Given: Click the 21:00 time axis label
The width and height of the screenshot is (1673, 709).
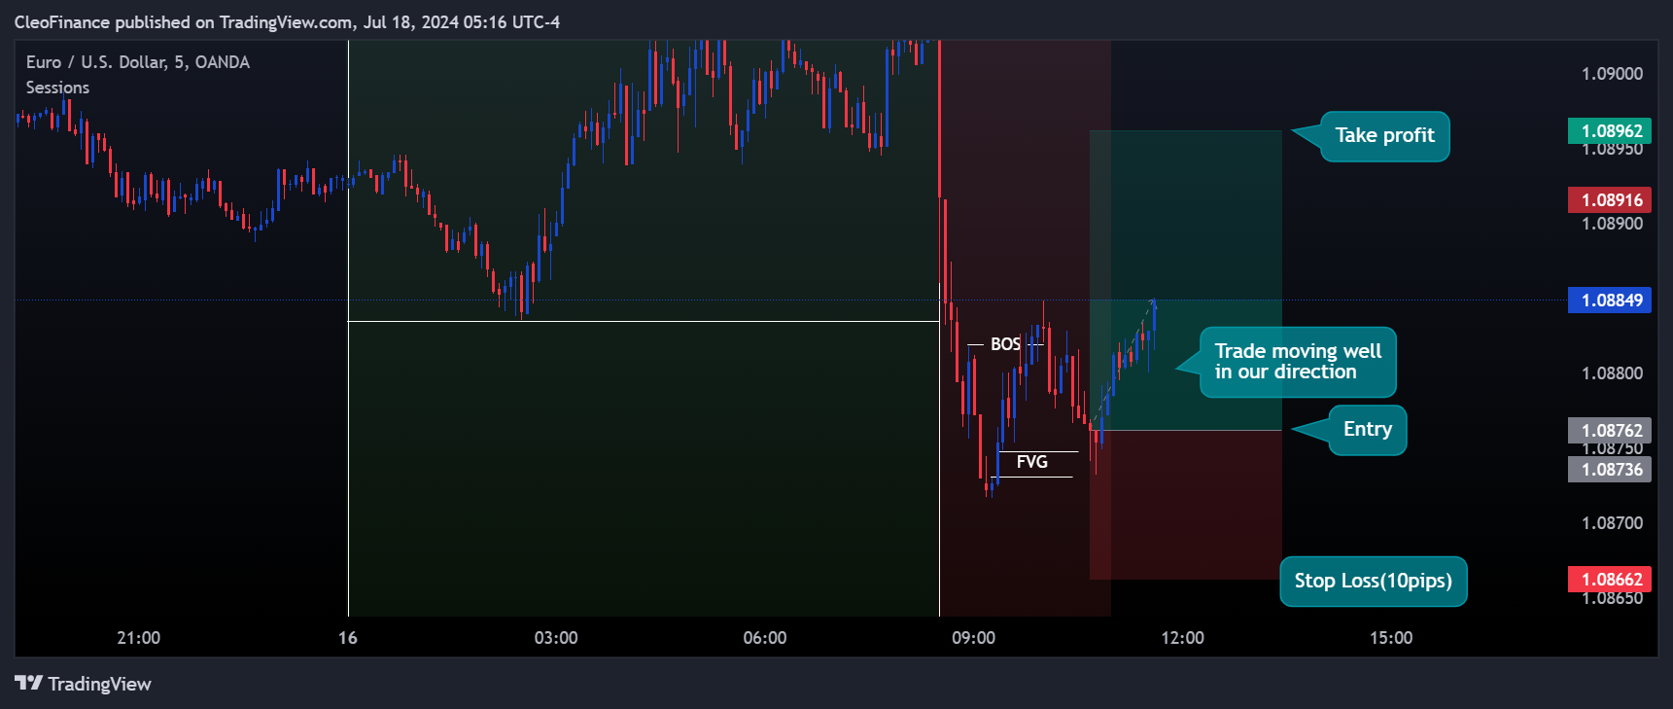Looking at the screenshot, I should (138, 638).
